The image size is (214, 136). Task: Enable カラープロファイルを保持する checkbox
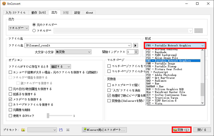point(10,104)
